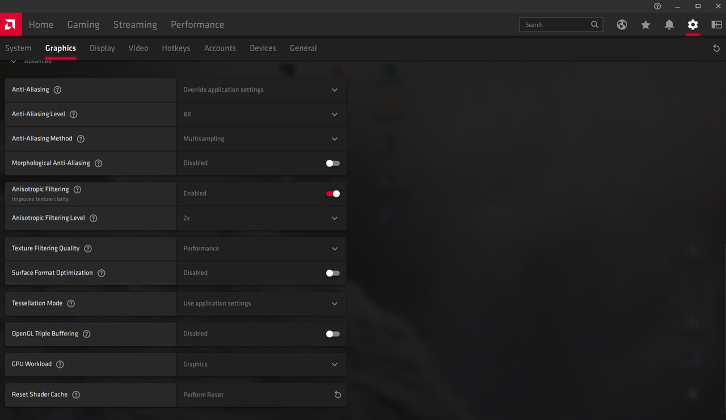Go to the Streaming menu

[135, 24]
